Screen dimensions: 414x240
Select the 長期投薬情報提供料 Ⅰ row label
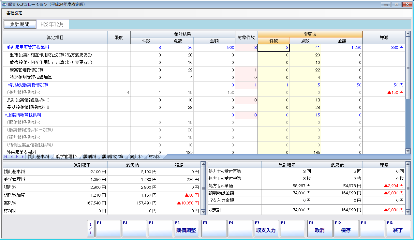pos(28,100)
